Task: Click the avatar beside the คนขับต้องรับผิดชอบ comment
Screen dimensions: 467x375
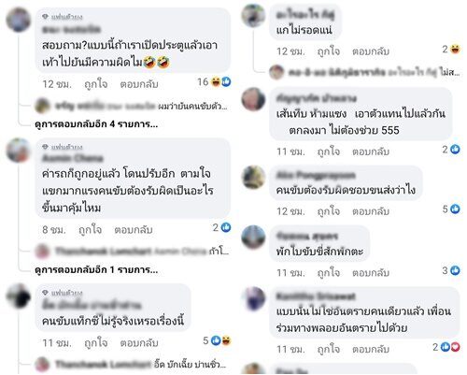Action: tap(253, 177)
